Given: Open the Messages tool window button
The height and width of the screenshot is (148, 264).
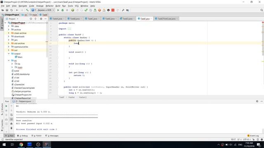Looking at the screenshot, I should coord(52,136).
